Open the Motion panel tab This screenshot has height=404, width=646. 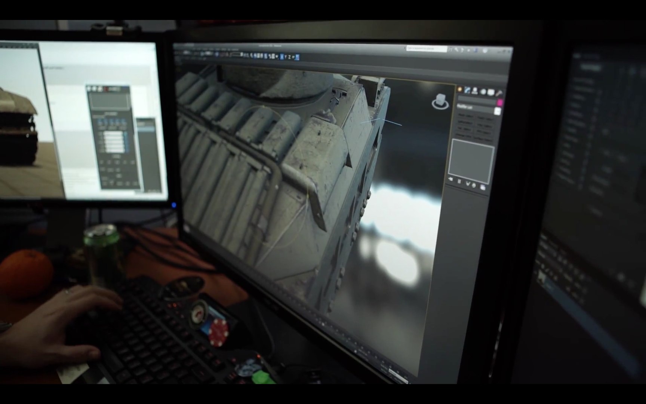coord(483,92)
